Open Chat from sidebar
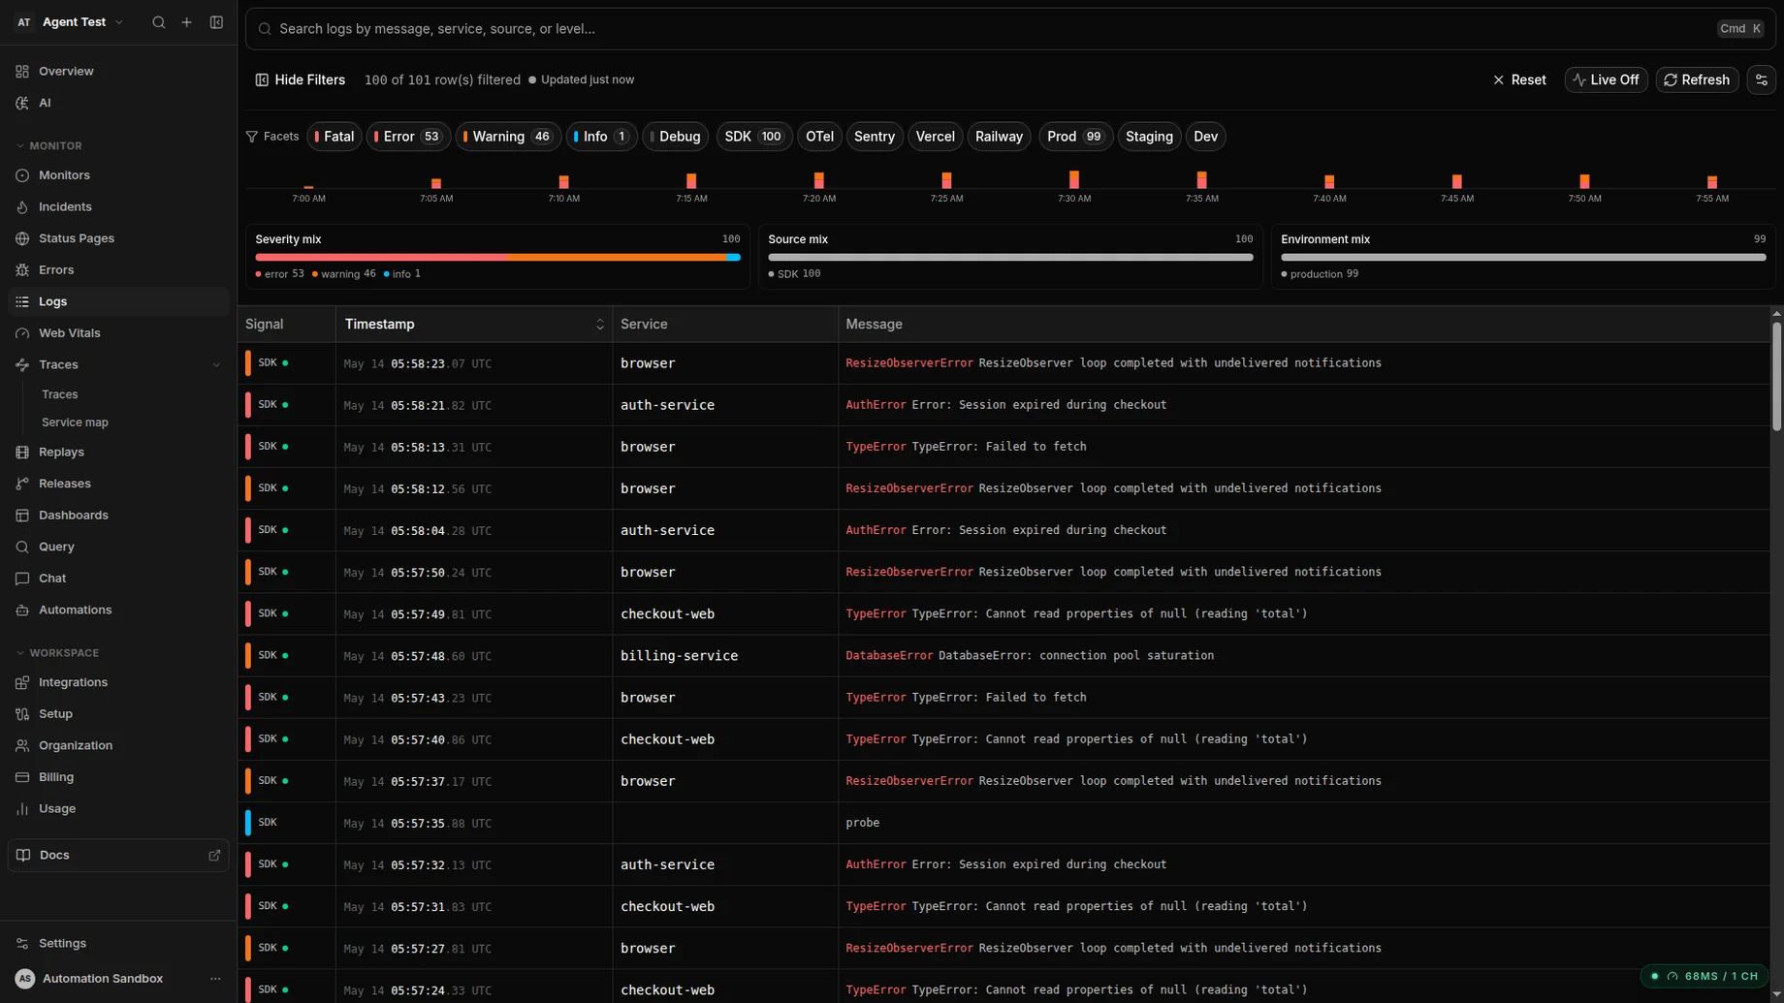This screenshot has height=1003, width=1784. click(118, 579)
